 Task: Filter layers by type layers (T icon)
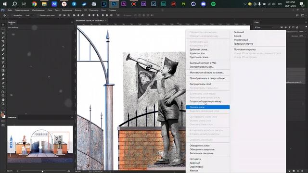pos(289,27)
